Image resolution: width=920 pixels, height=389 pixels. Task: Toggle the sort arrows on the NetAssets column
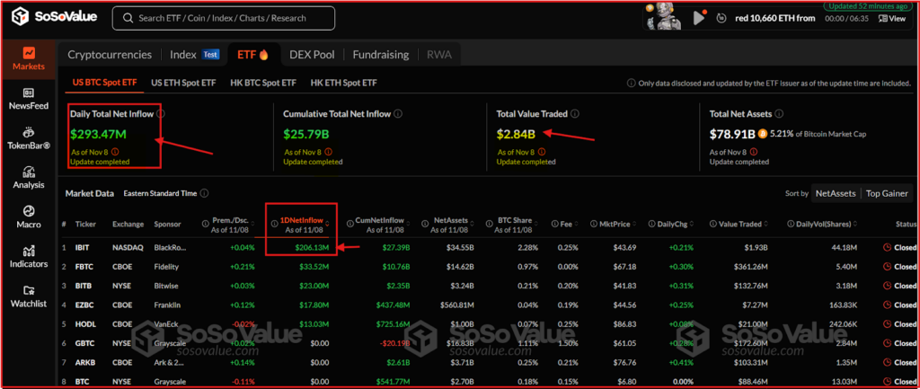point(471,225)
